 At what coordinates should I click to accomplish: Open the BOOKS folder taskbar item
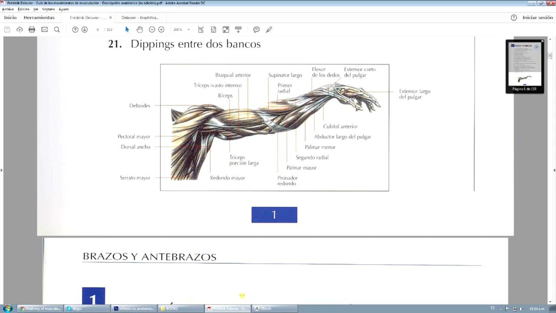181,309
